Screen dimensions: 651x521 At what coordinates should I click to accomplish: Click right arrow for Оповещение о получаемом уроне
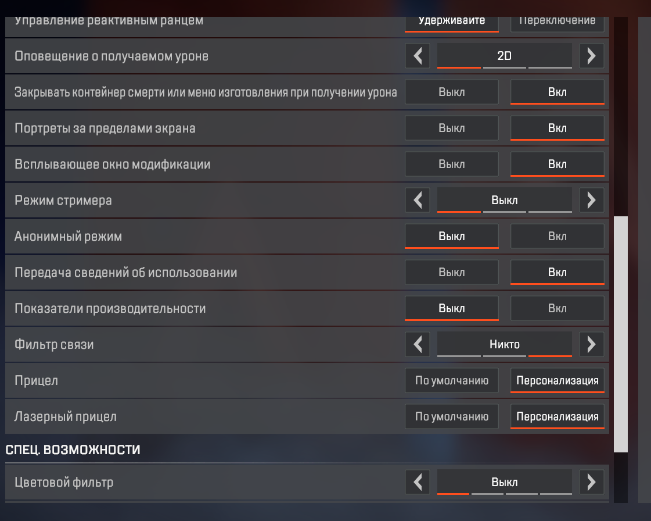(x=591, y=56)
